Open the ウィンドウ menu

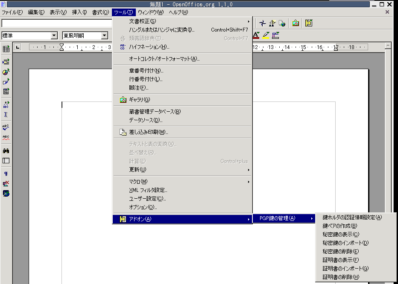coord(151,12)
